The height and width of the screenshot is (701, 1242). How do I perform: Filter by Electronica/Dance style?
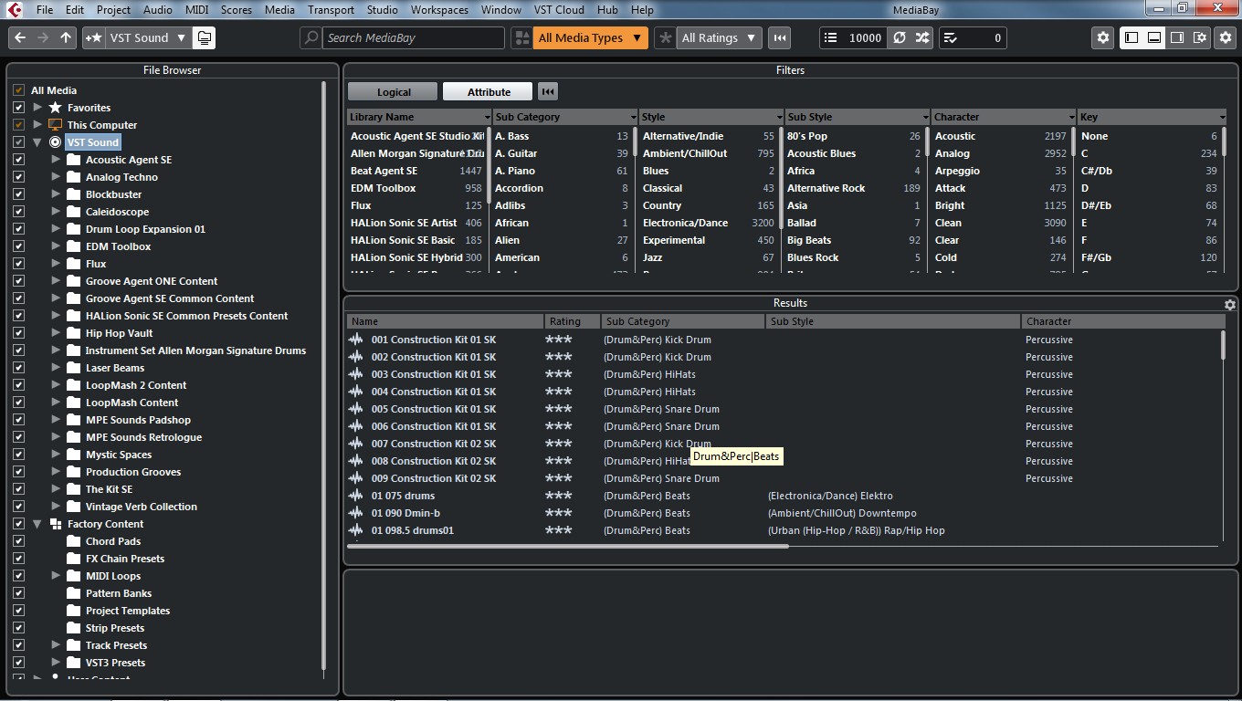708,223
